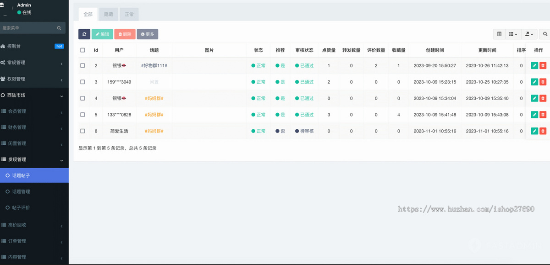The image size is (550, 265).
Task: Click the search magnifier icon above table
Action: pos(545,34)
